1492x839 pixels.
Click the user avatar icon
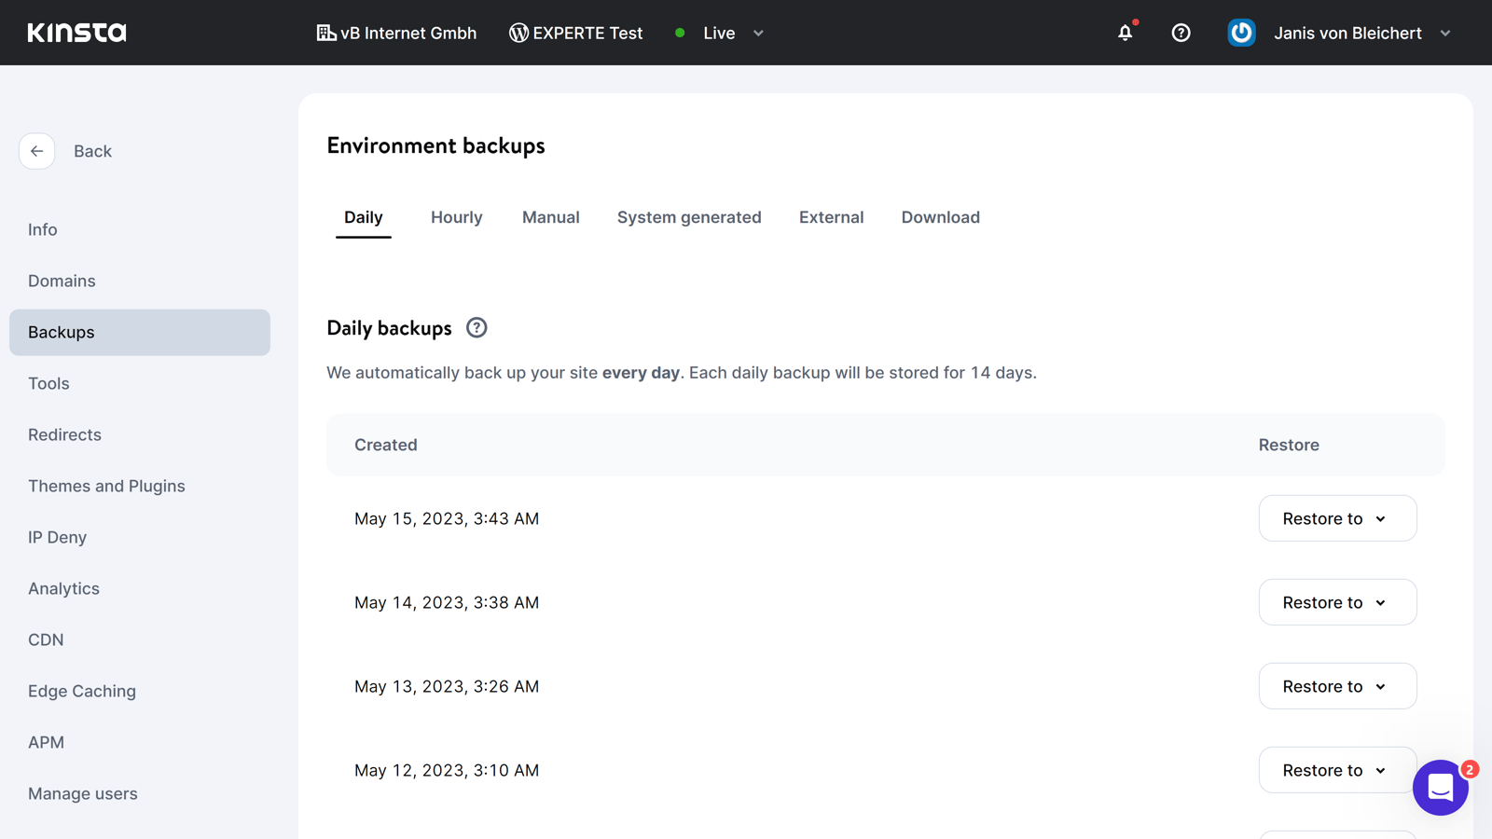click(1241, 33)
